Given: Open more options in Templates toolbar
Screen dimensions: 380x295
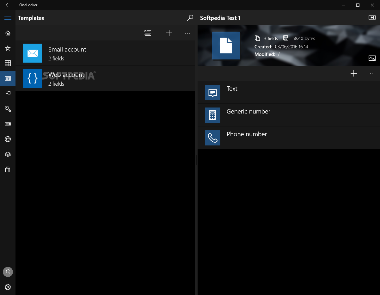Looking at the screenshot, I should coord(187,33).
